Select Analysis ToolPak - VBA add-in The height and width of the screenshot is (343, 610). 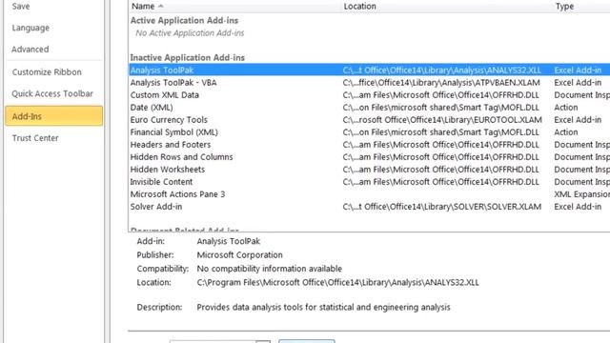173,83
